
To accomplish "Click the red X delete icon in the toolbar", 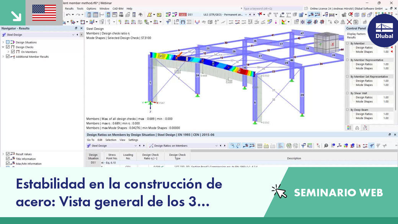I will coord(349,22).
